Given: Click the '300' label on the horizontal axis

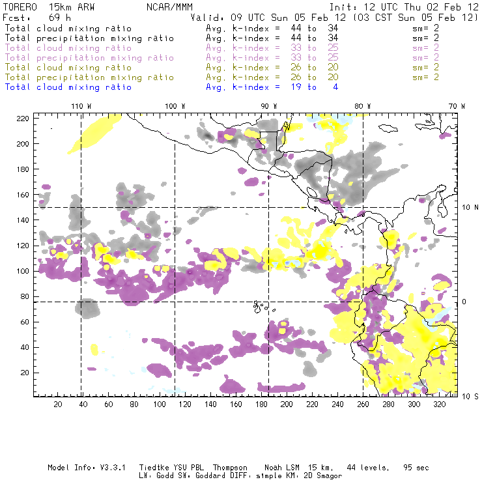Looking at the screenshot, I should pos(414,404).
